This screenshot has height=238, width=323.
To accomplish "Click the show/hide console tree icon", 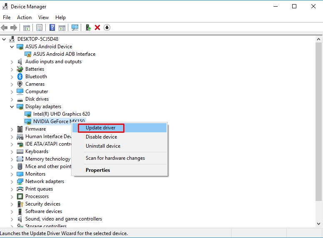I will (x=27, y=27).
